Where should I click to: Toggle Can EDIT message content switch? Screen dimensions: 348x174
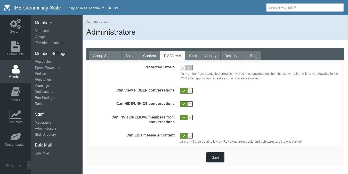[x=186, y=135]
